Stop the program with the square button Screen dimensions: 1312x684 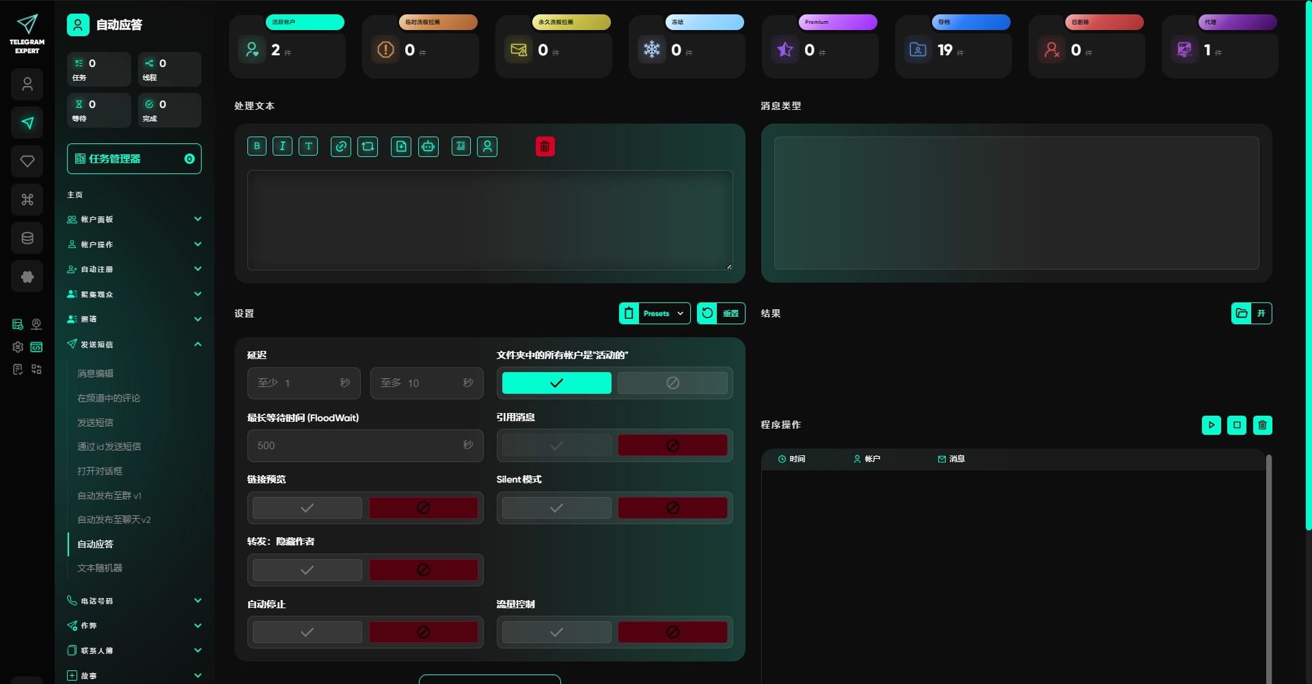point(1237,425)
